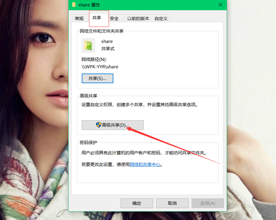Open the 自定义 tab

pyautogui.click(x=161, y=18)
